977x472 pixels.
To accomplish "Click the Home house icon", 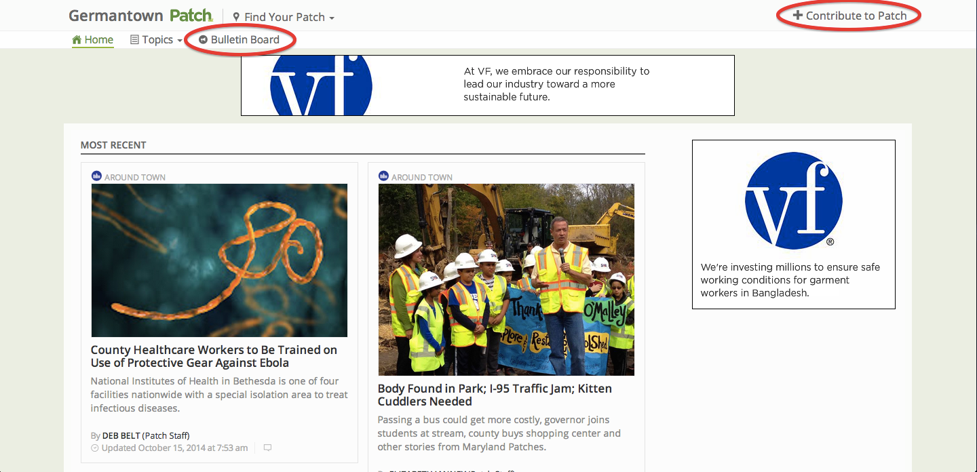I will click(77, 39).
